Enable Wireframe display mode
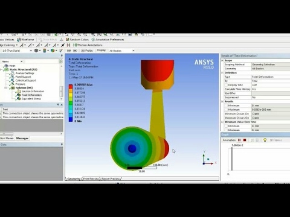Screen dimensions: 290x217 [25, 40]
